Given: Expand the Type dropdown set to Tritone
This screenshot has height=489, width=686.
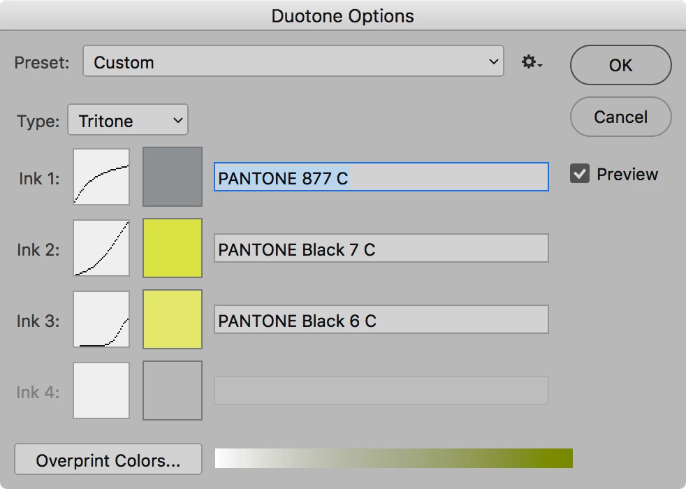Looking at the screenshot, I should tap(128, 120).
